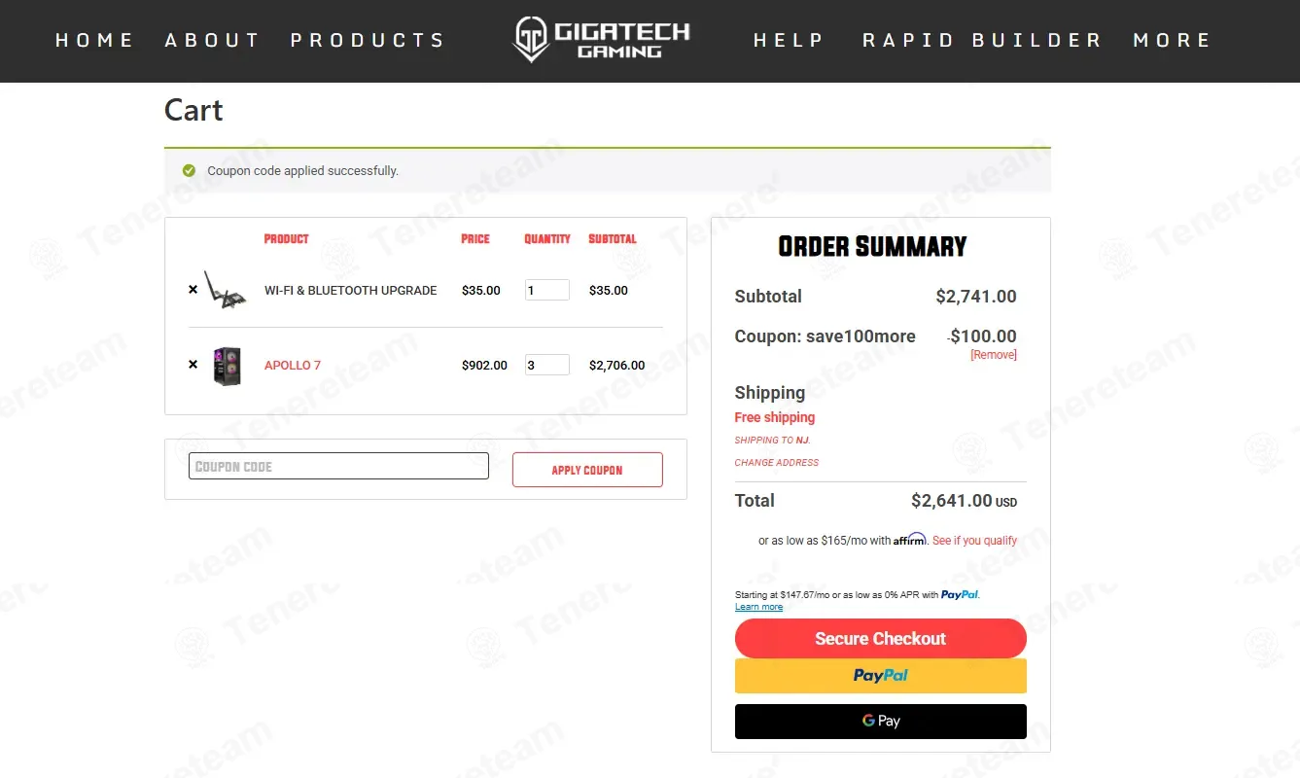Click the $2,641.00 total amount

951,501
